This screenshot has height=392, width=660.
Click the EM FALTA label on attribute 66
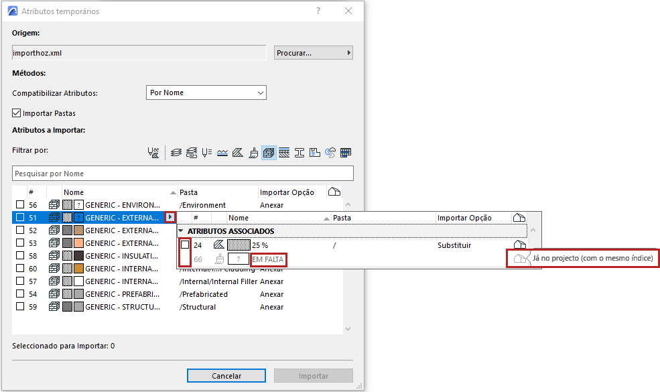click(268, 259)
